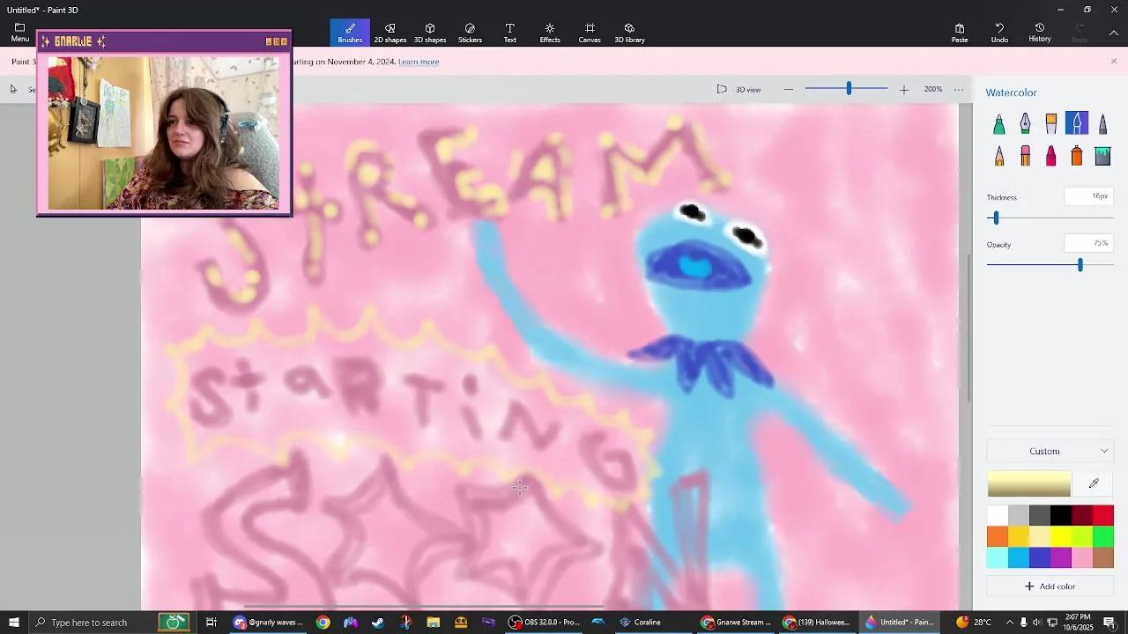Open the 3D shapes tab

pyautogui.click(x=430, y=33)
